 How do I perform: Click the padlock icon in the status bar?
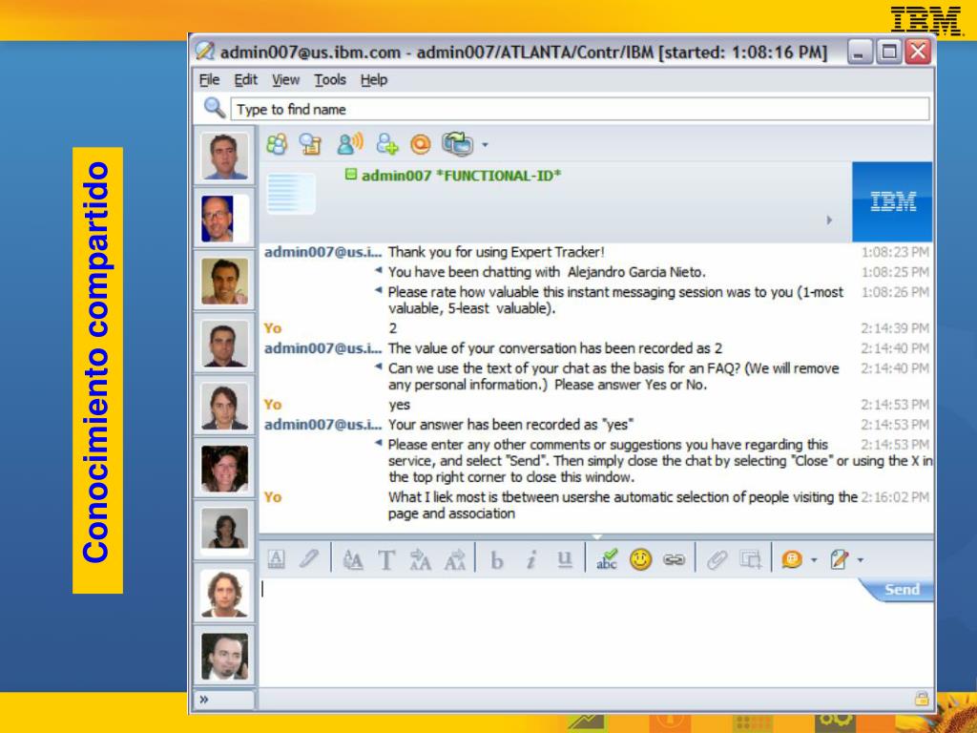pyautogui.click(x=922, y=699)
